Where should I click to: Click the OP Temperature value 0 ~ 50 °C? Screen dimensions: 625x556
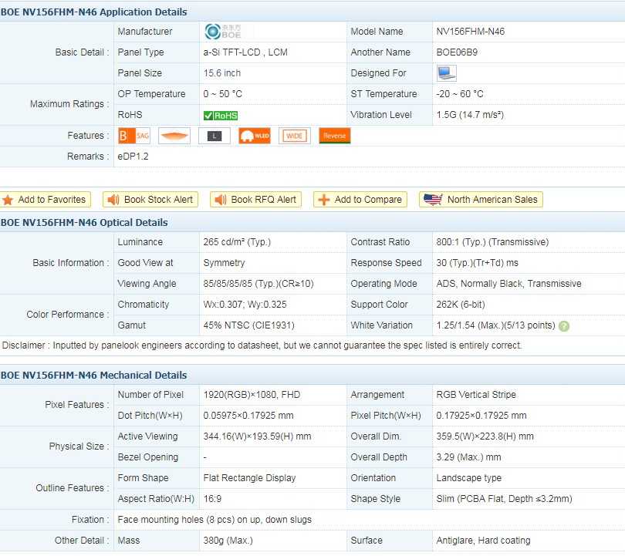pos(223,94)
